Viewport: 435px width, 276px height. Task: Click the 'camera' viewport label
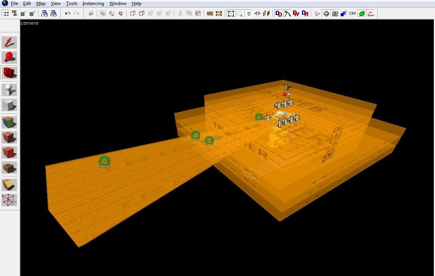[29, 23]
